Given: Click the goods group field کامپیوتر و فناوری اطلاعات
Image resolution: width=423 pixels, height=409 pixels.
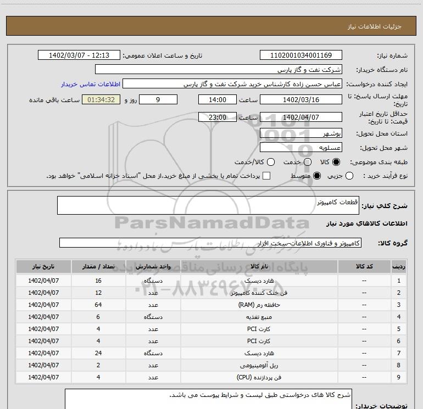Looking at the screenshot, I should point(210,243).
